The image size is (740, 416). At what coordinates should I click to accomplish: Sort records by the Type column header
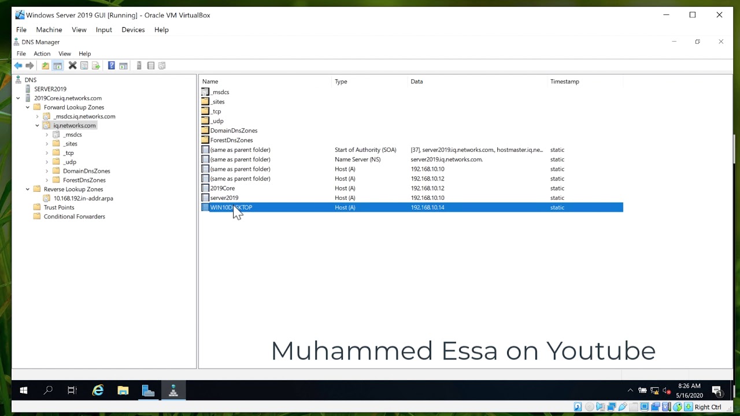coord(370,81)
